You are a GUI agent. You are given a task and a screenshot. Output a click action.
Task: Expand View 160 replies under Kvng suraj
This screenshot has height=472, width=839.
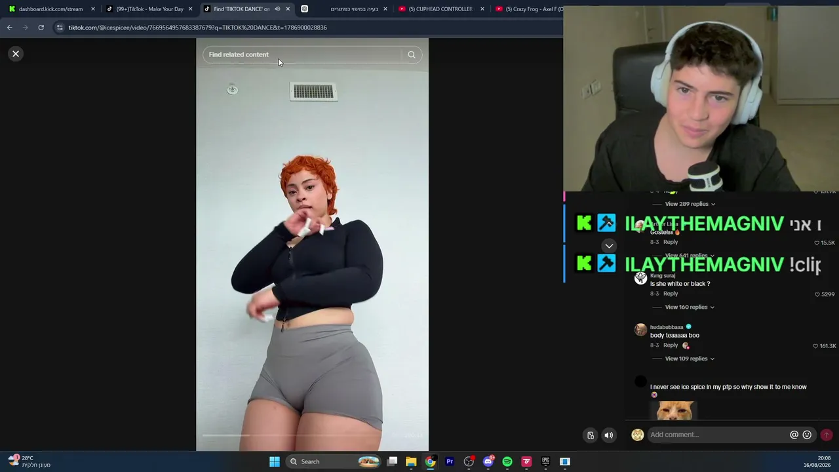pos(690,307)
